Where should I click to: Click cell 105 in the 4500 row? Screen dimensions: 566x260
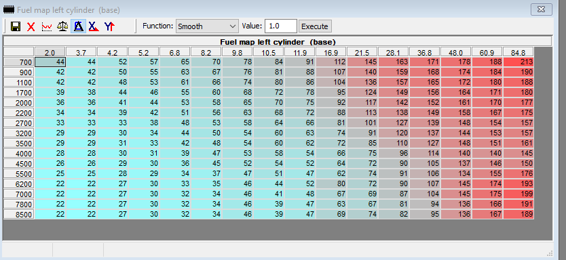click(x=425, y=164)
